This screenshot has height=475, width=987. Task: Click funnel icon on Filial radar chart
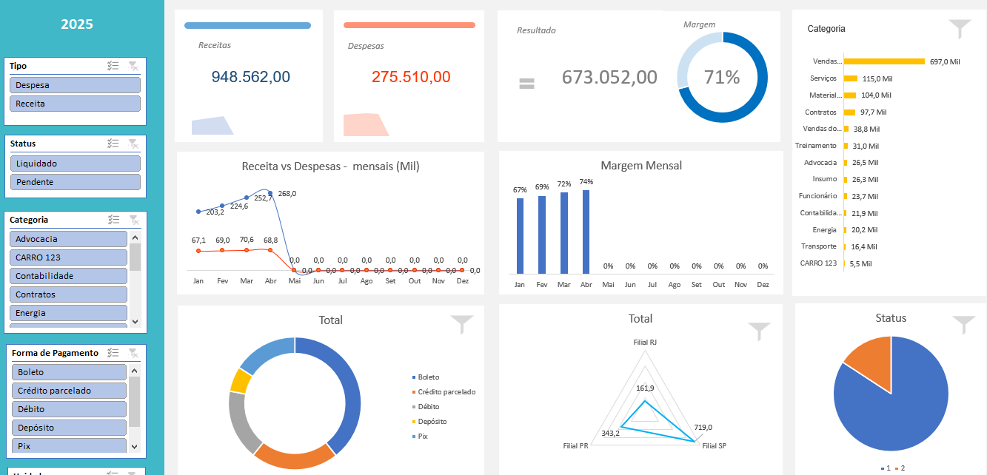pyautogui.click(x=759, y=331)
